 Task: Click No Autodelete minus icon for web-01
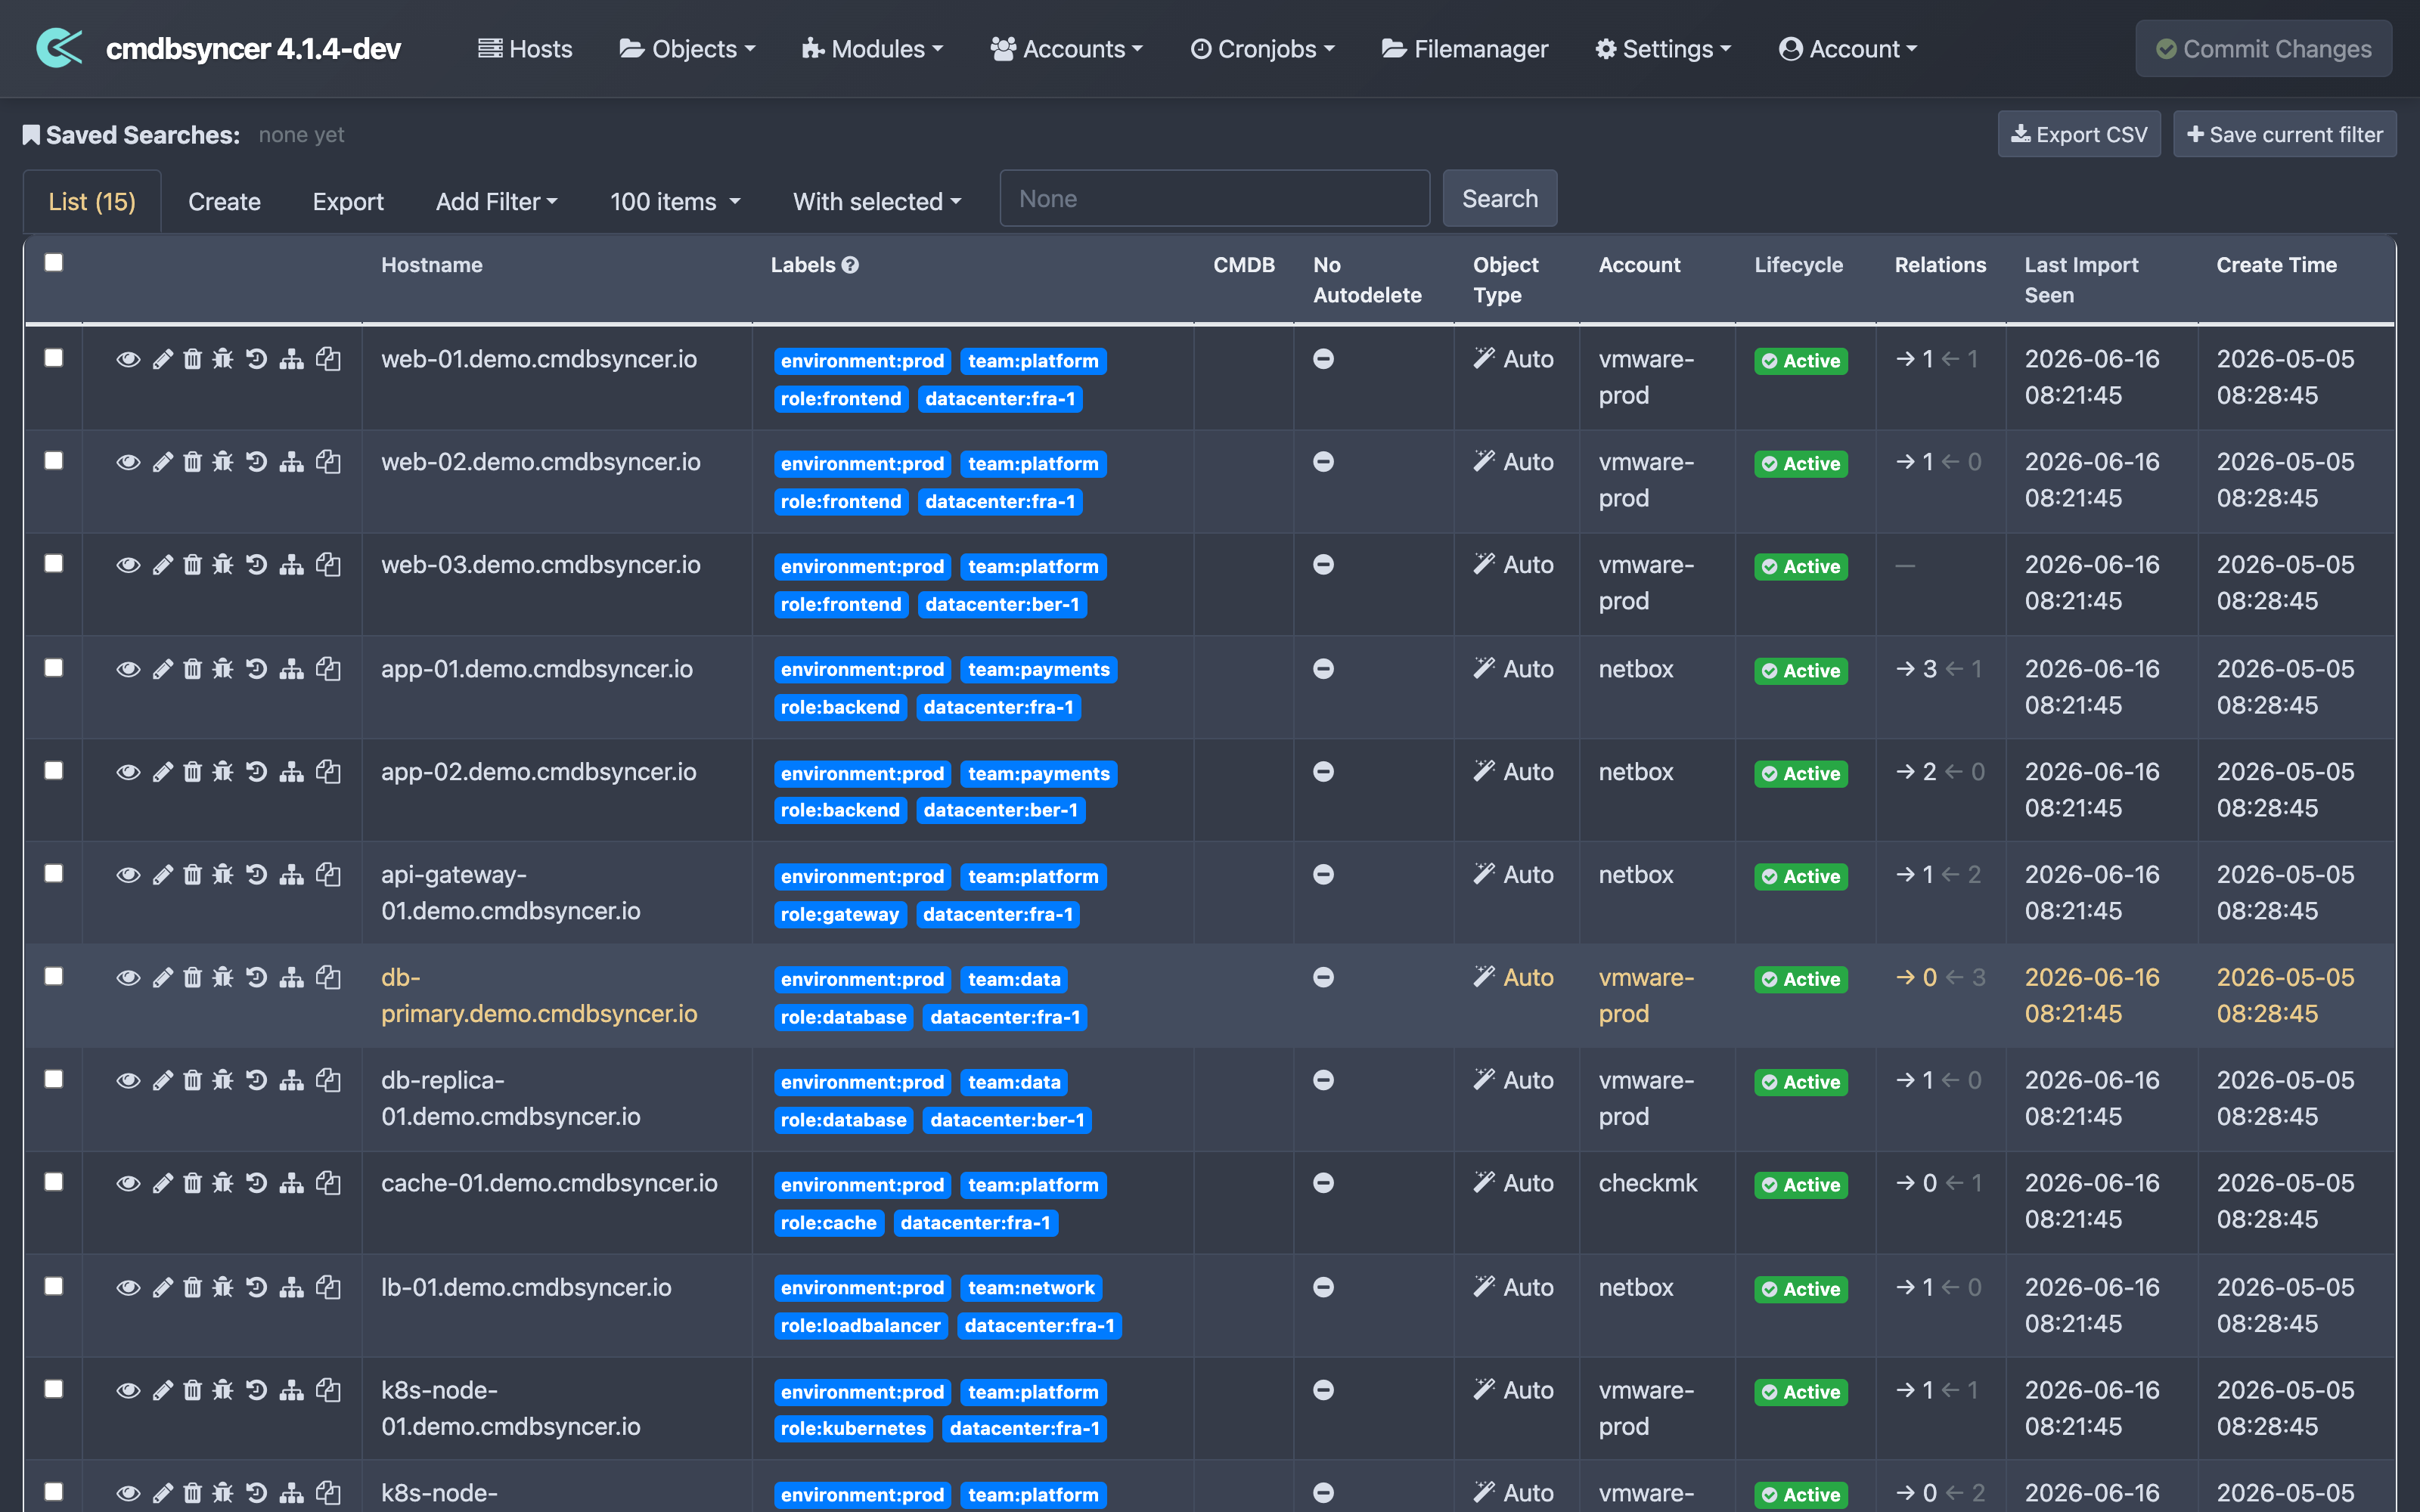[x=1323, y=359]
